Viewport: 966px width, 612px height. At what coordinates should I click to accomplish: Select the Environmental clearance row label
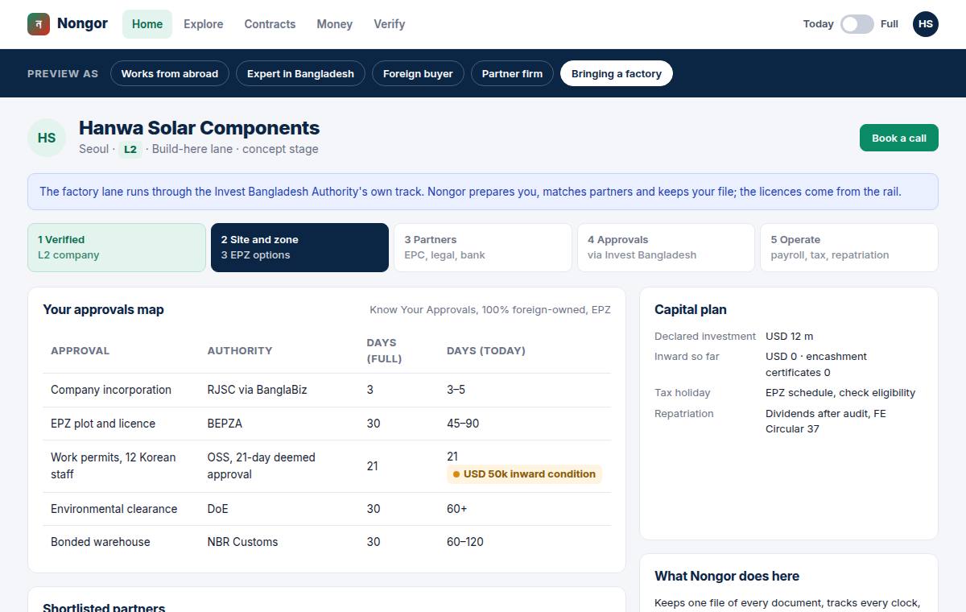point(114,509)
